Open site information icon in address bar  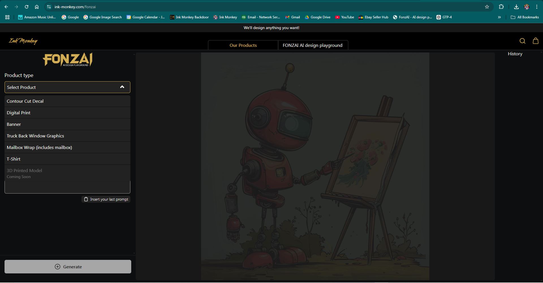pyautogui.click(x=49, y=7)
